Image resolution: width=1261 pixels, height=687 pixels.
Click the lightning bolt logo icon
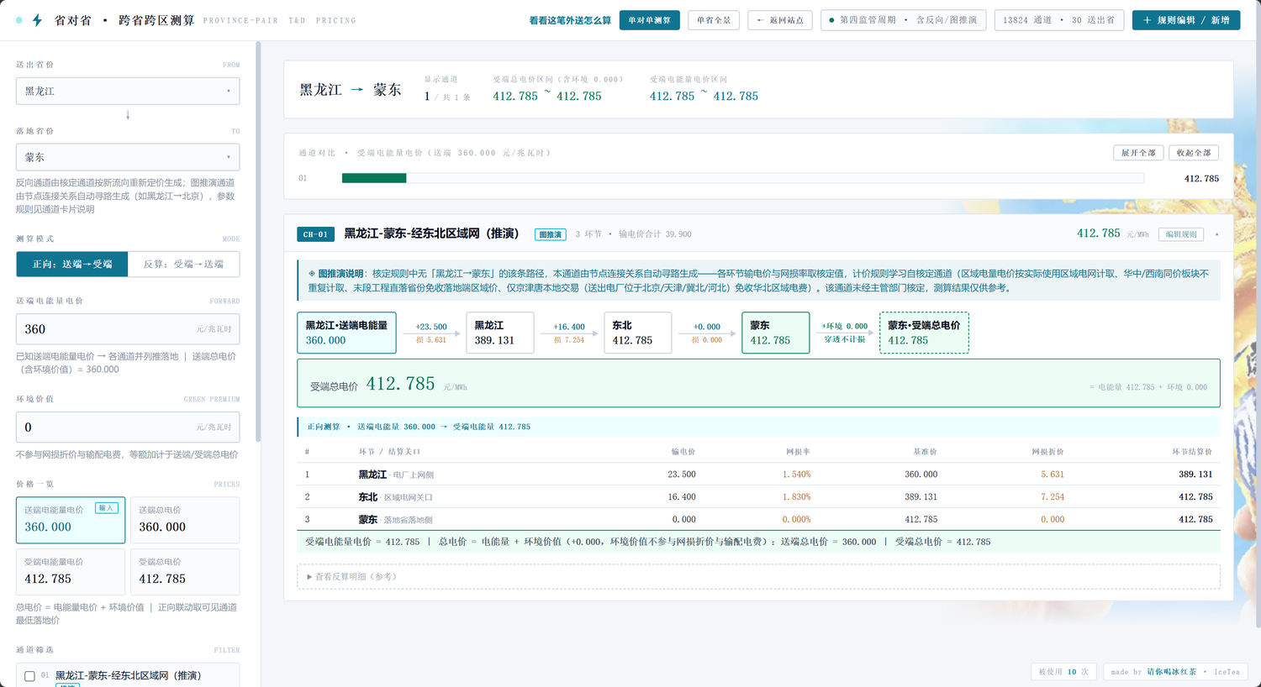(37, 20)
